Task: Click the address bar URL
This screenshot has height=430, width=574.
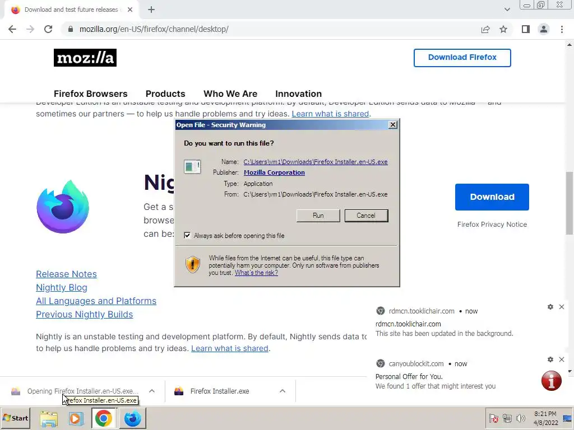Action: coord(154,29)
